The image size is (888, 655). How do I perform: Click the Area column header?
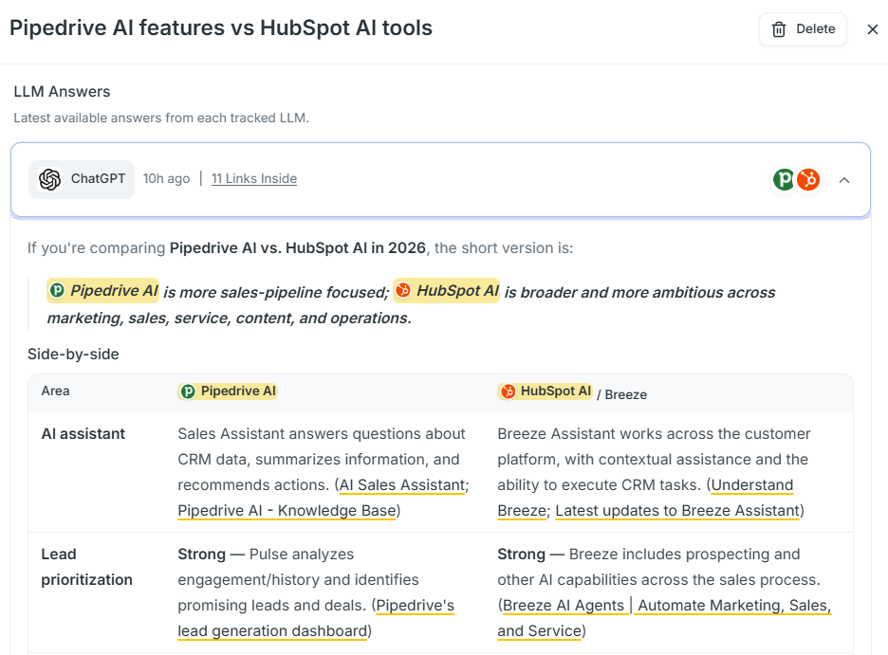coord(55,391)
